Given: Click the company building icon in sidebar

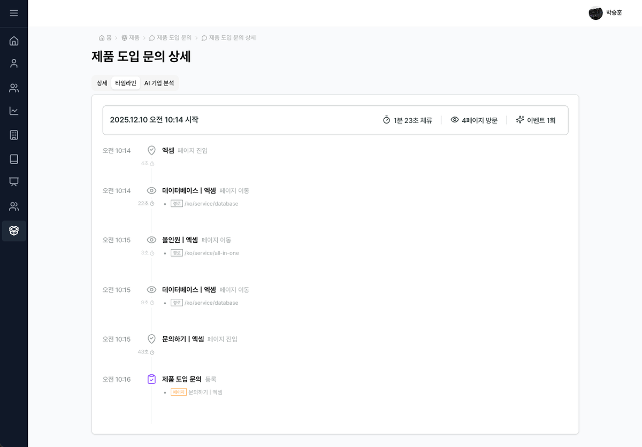Looking at the screenshot, I should [x=14, y=135].
